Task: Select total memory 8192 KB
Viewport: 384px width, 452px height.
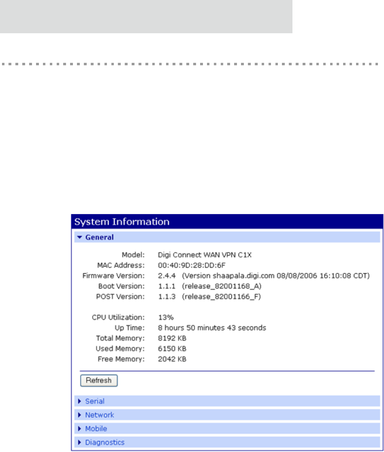Action: click(x=172, y=338)
